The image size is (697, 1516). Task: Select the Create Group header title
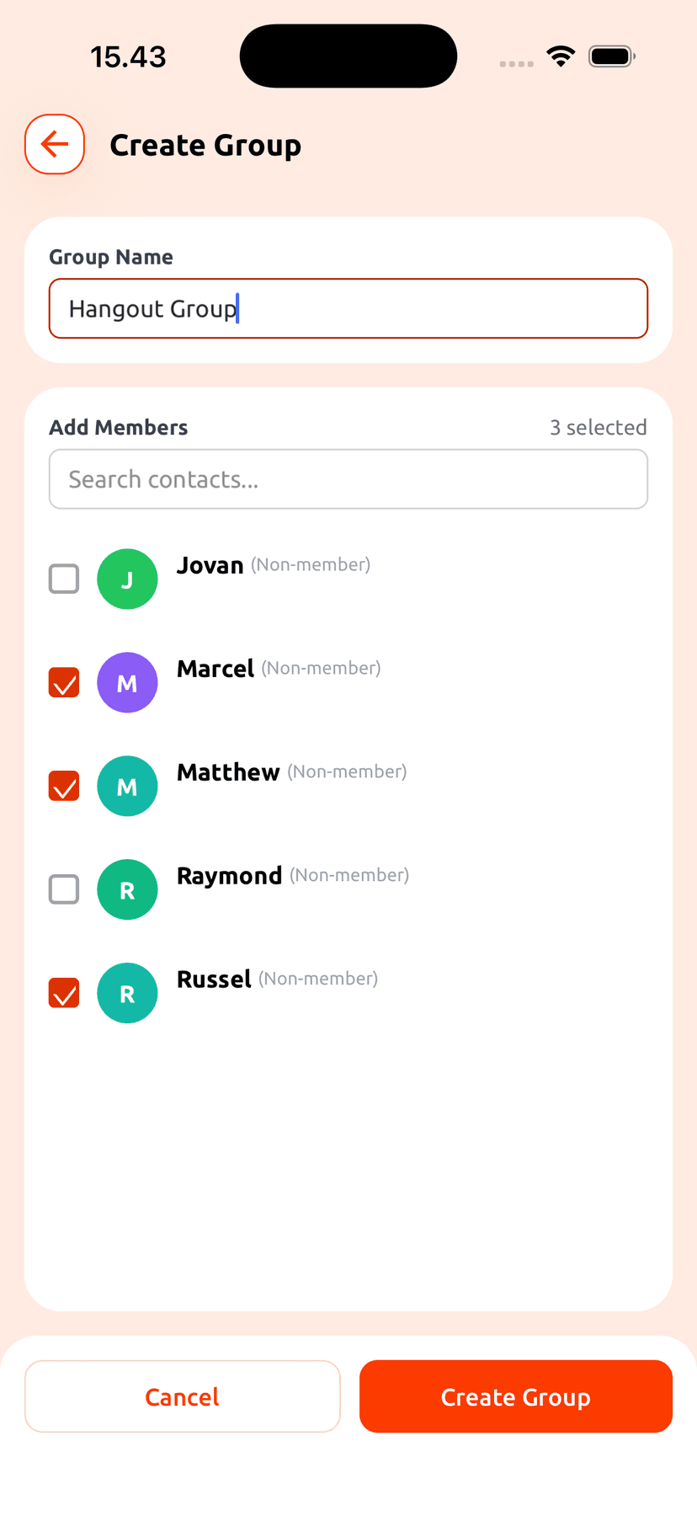click(205, 144)
